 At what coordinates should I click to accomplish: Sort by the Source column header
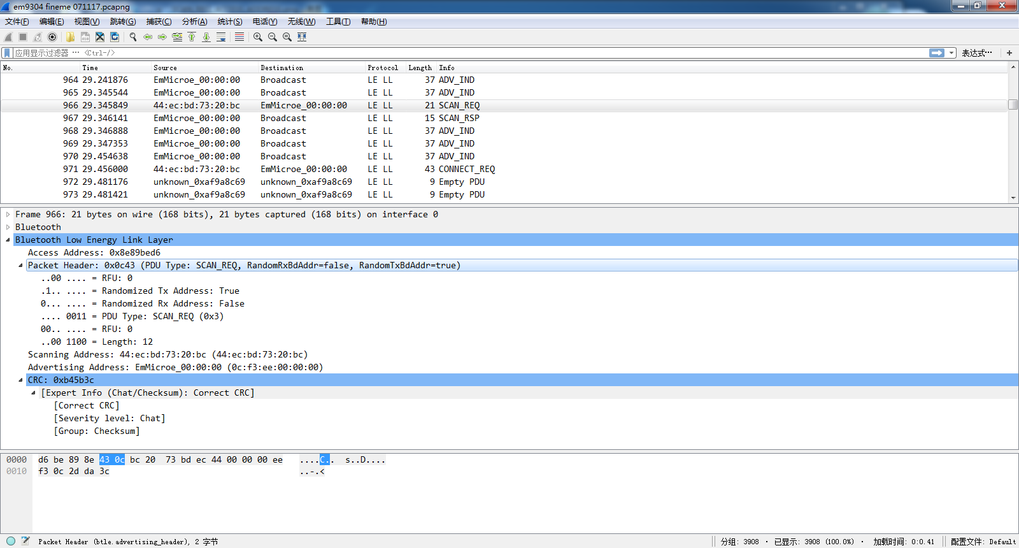point(204,68)
